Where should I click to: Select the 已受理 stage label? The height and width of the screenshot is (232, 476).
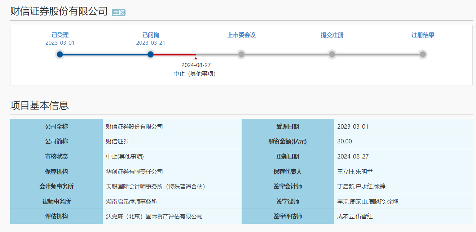click(60, 35)
